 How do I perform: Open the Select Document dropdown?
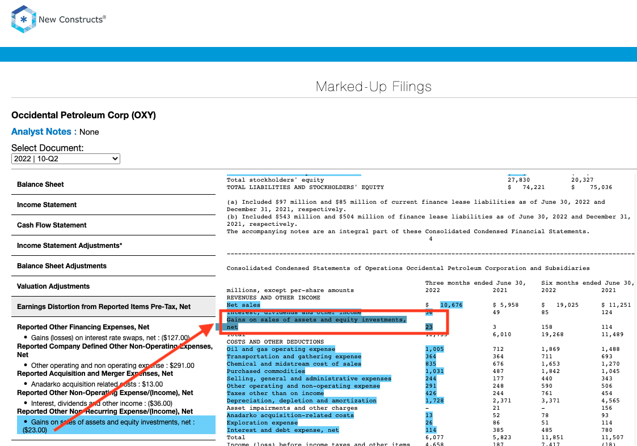66,159
